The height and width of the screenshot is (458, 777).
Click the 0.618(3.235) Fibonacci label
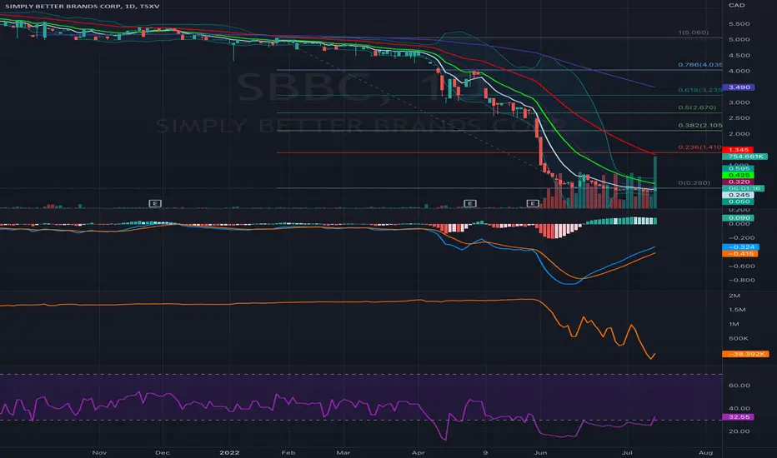coord(699,90)
